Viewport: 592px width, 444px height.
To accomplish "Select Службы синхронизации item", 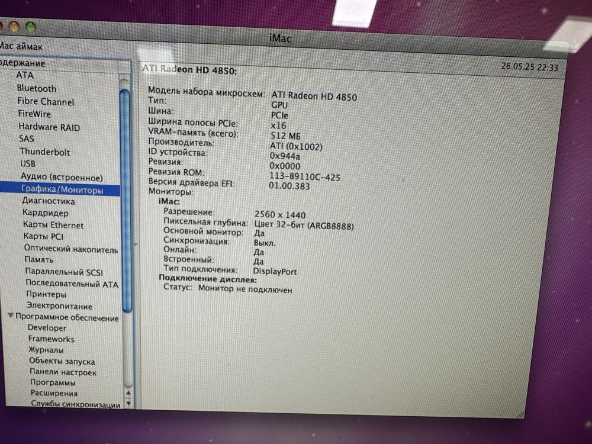I will click(76, 404).
